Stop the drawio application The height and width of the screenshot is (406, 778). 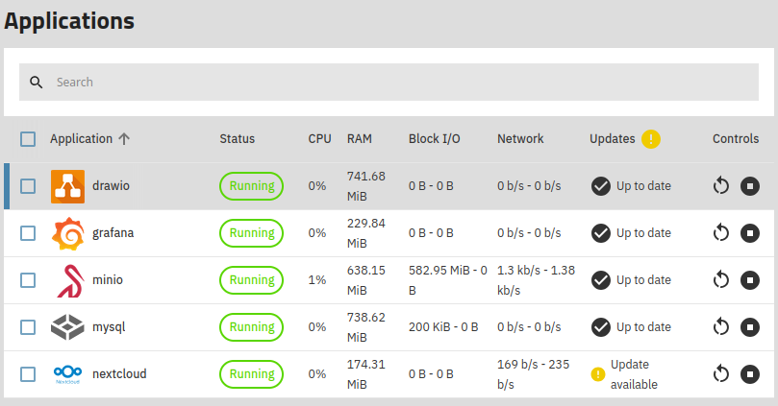coord(750,186)
